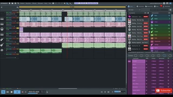
Task: Toggle mute on the strings track
Action: pyautogui.click(x=10, y=39)
